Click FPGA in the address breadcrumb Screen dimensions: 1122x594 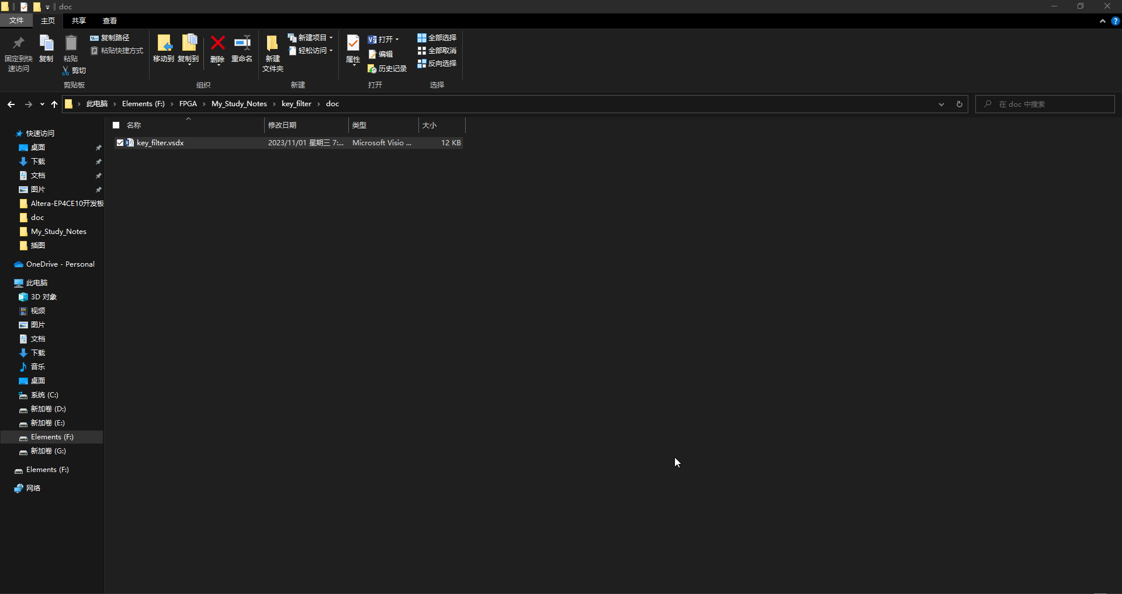[x=188, y=104]
